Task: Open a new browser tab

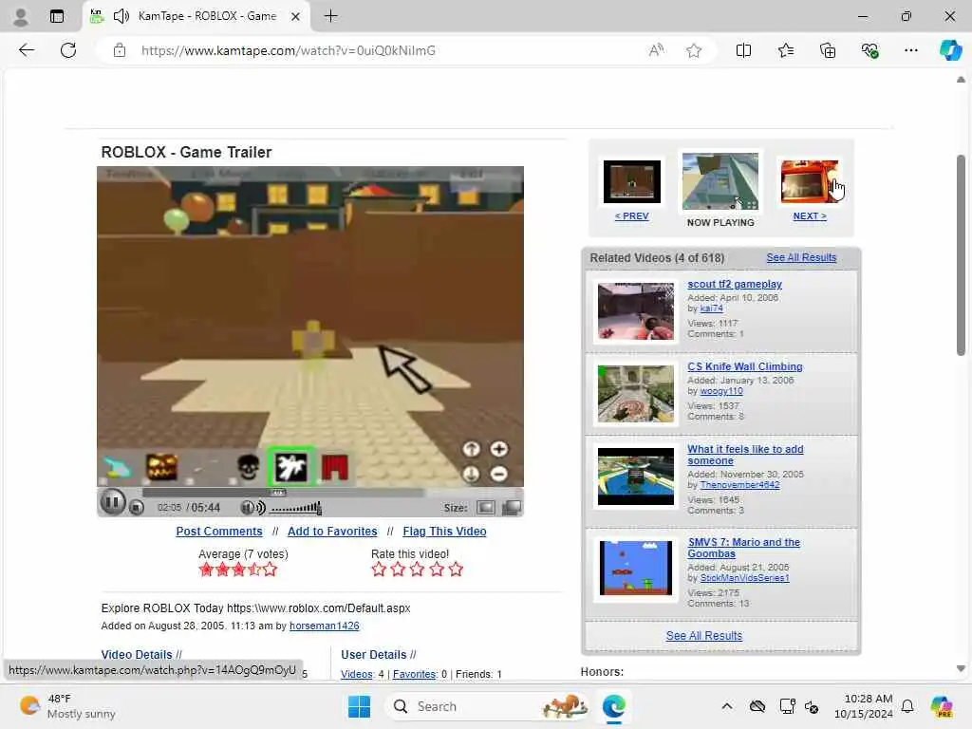Action: coord(331,16)
